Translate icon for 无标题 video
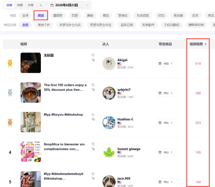This screenshot has width=215, height=187. [x=93, y=60]
